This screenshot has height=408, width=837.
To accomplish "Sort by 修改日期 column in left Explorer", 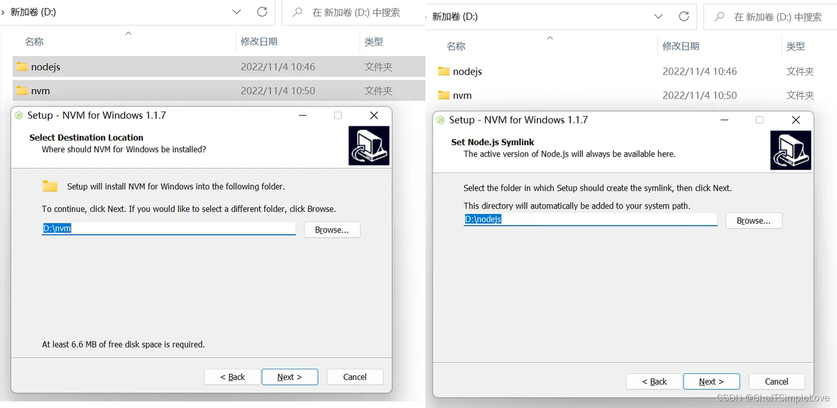I will tap(259, 42).
